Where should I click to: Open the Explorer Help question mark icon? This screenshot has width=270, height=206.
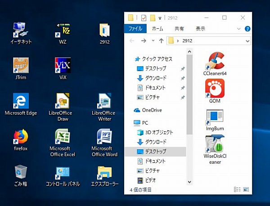[x=247, y=29]
